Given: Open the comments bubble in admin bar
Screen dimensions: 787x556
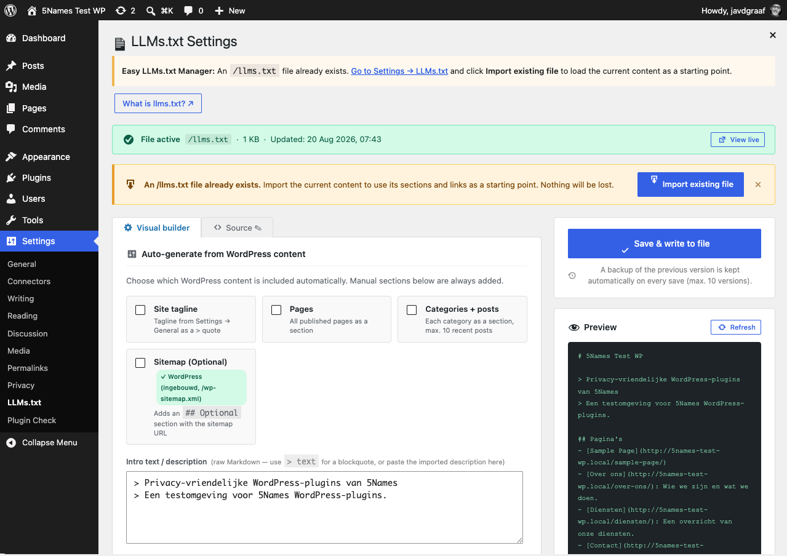Looking at the screenshot, I should pyautogui.click(x=193, y=10).
